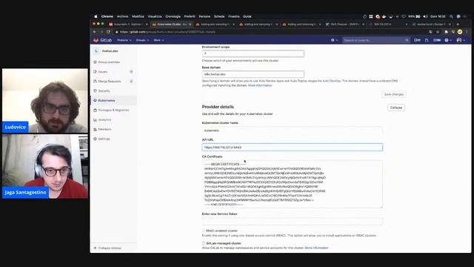The width and height of the screenshot is (474, 267).
Task: Open Analytics in the sidebar
Action: click(104, 120)
